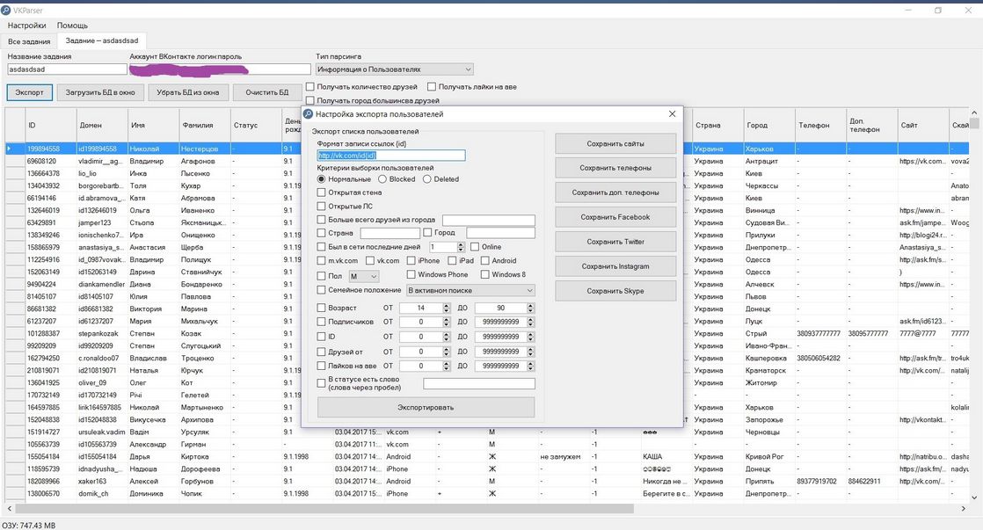Select the Deleted radio option
Screen dimensions: 983x530
tap(427, 179)
